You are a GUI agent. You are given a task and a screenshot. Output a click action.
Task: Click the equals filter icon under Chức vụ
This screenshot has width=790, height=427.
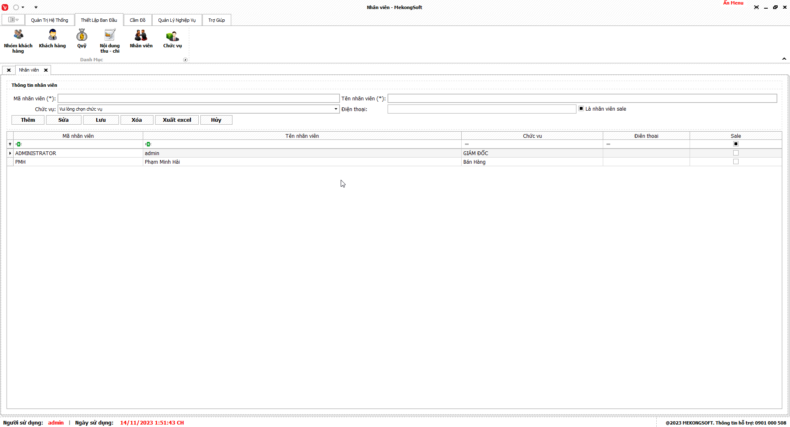click(x=467, y=144)
